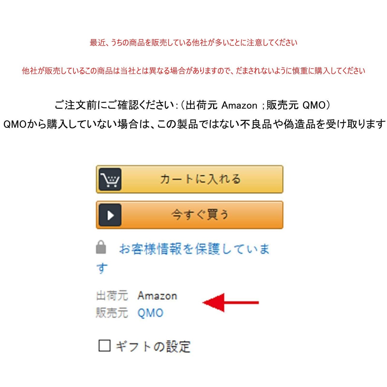Click the second red warning line 他社が販売している
The height and width of the screenshot is (387, 387).
coord(193,71)
